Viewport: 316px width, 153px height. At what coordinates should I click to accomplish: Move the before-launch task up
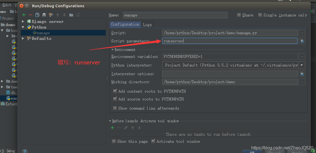[x=133, y=128]
